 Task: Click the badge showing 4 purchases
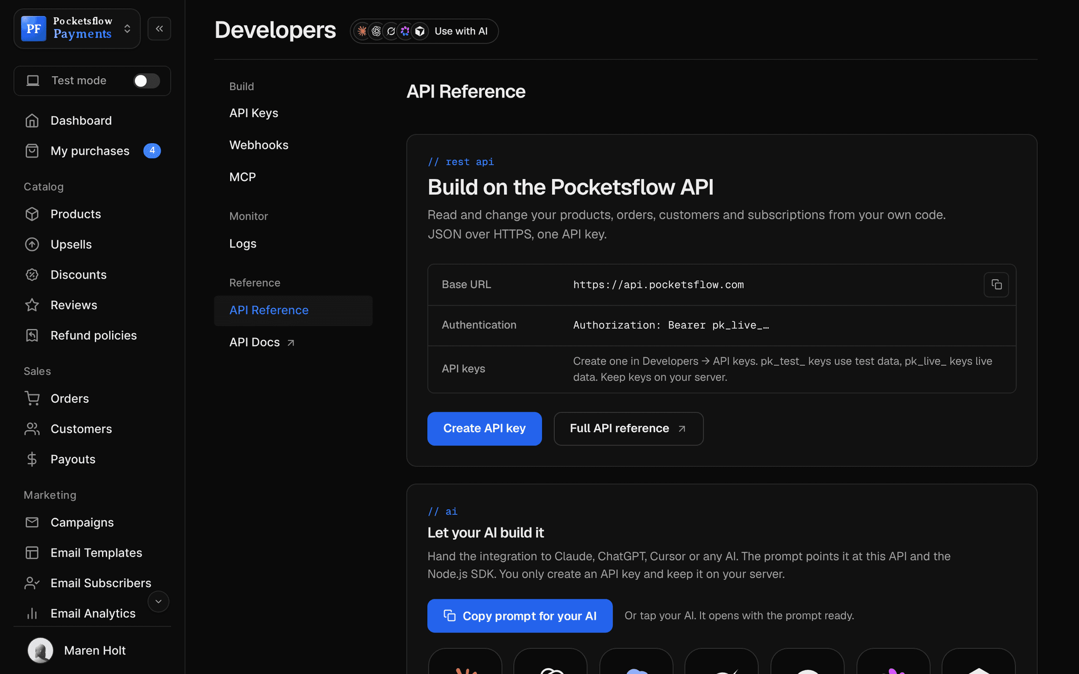152,151
